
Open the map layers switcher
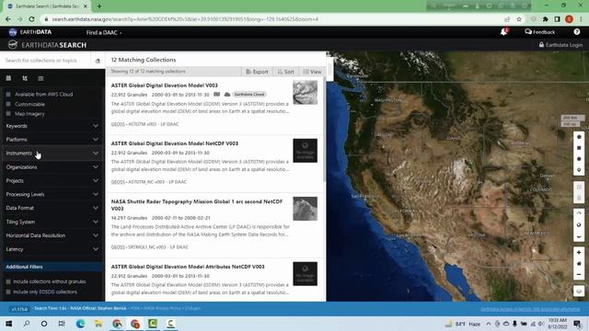pos(579,291)
